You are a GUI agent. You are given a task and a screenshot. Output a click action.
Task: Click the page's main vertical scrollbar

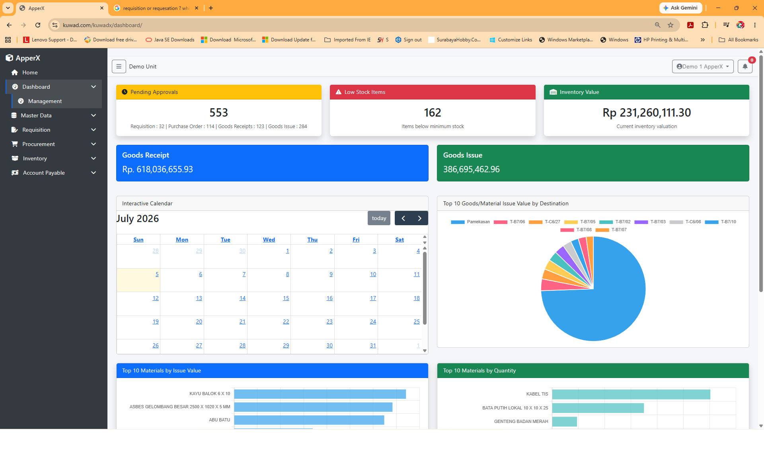(x=761, y=173)
